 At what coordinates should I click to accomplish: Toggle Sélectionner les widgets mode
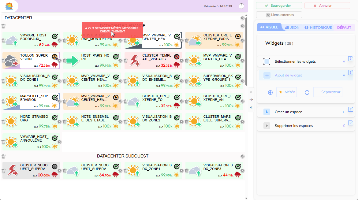click(x=267, y=61)
